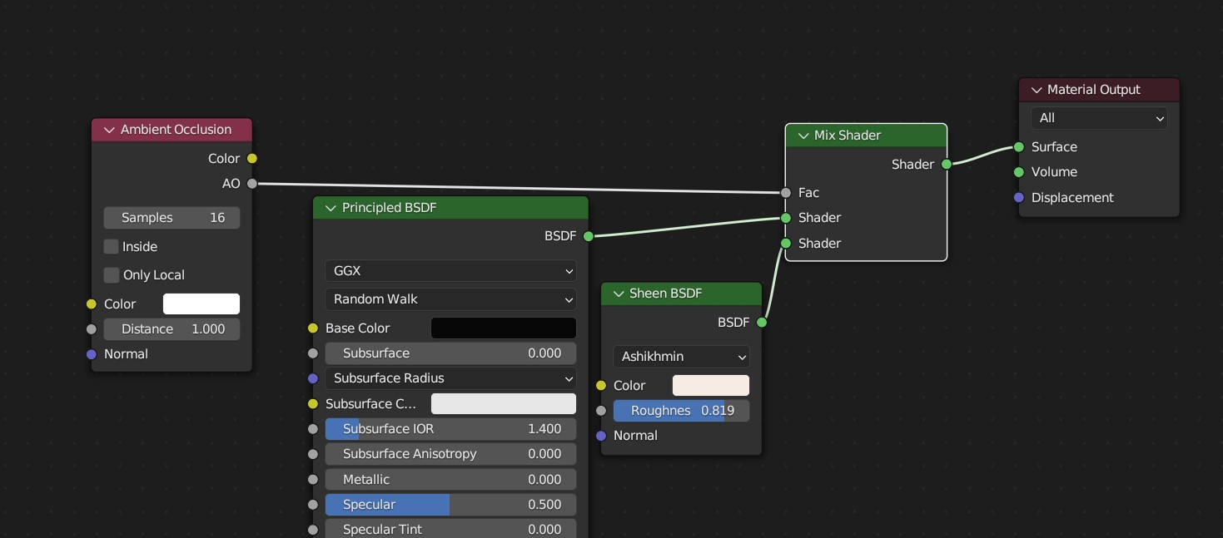Collapse the Mix Shader node

point(803,136)
